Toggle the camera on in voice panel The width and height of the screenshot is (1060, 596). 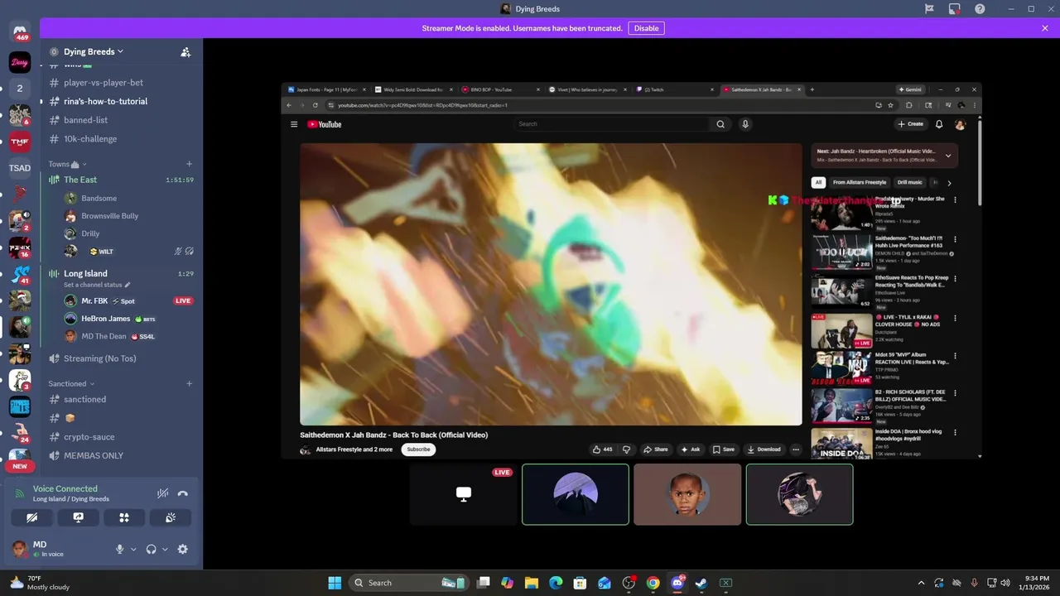[31, 517]
